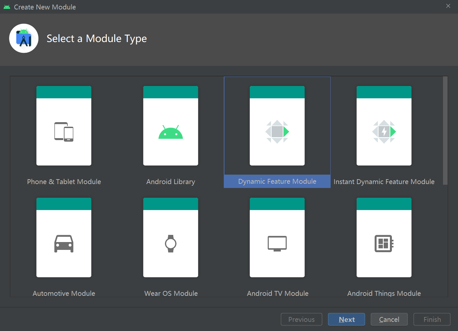This screenshot has height=331, width=458.
Task: Select the Android TV Module screen icon
Action: point(277,237)
